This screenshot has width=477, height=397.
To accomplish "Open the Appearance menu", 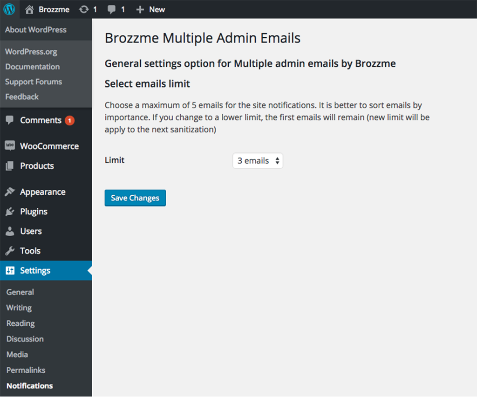I will [42, 192].
